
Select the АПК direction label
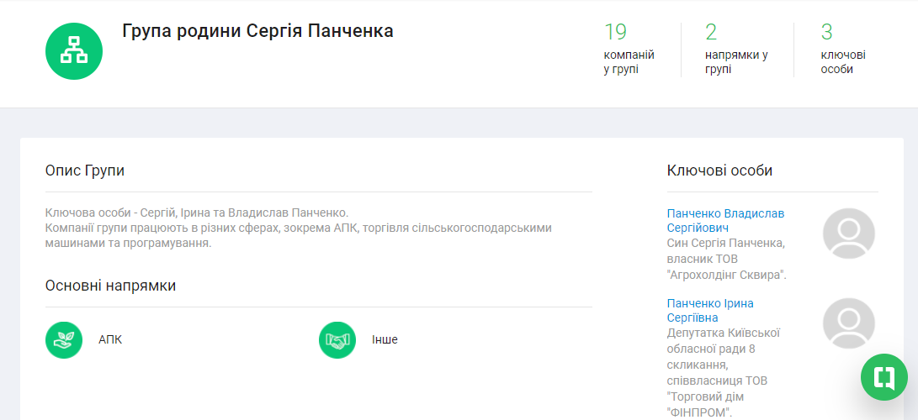[x=110, y=340]
